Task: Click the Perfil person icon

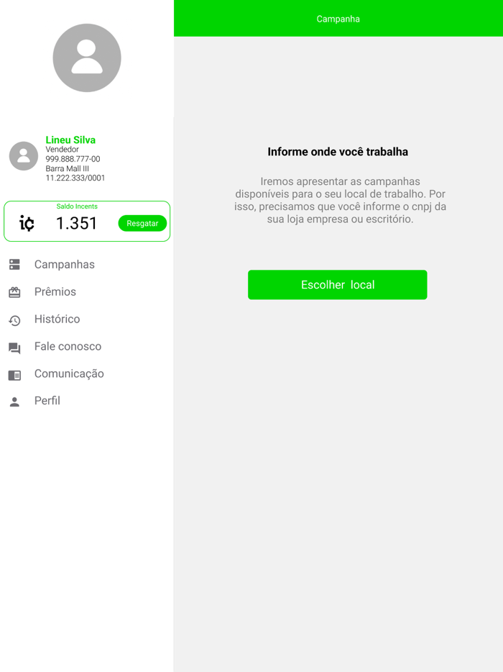Action: (14, 401)
